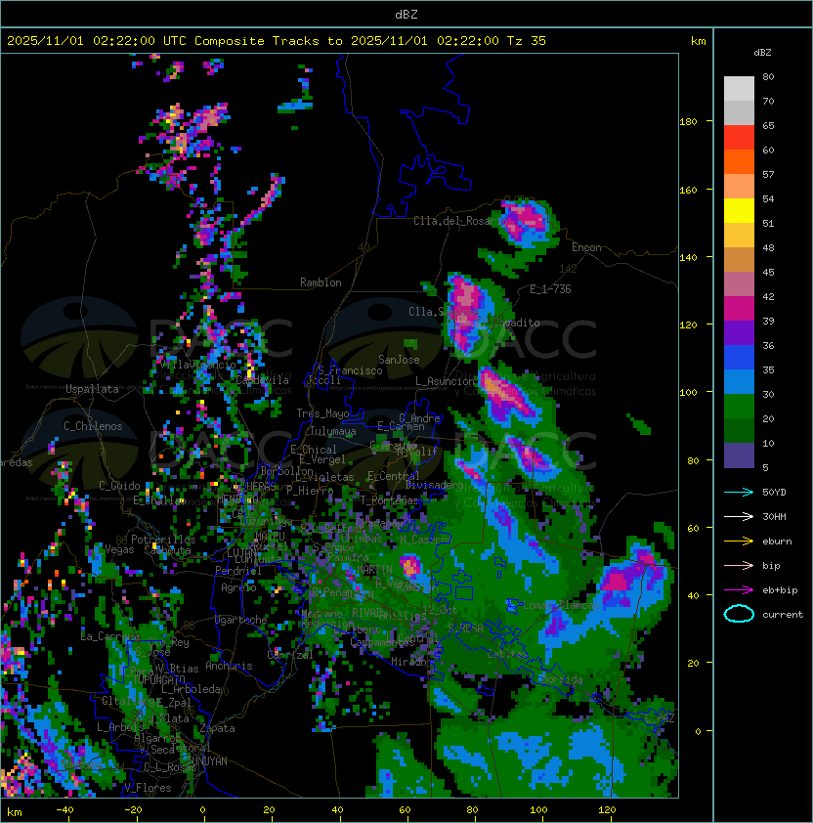Select the light blue swatch above 30
The image size is (813, 823).
point(739,381)
